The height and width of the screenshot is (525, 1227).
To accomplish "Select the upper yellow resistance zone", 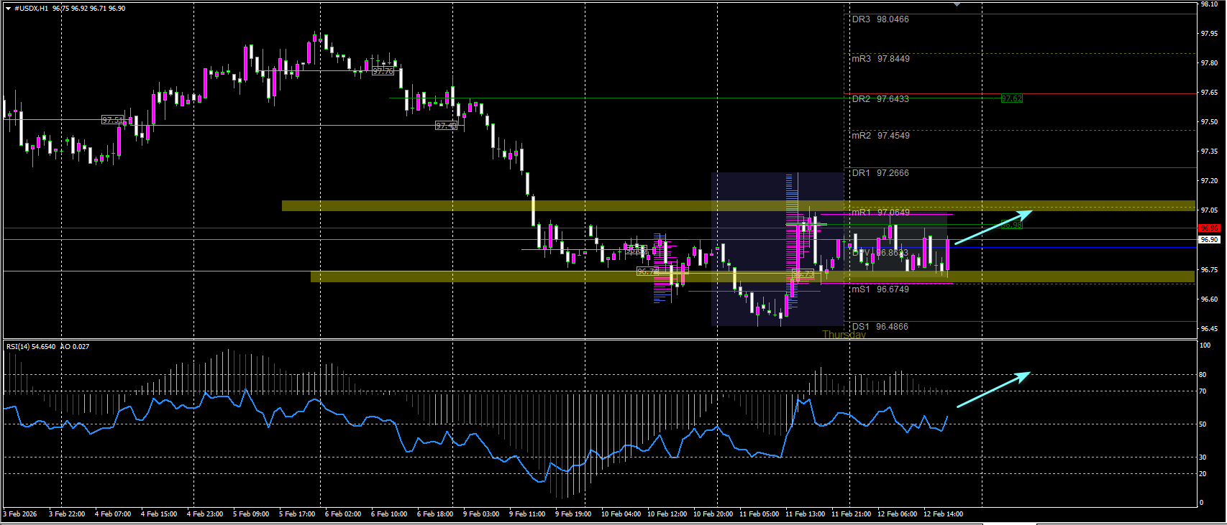I will [x=739, y=206].
